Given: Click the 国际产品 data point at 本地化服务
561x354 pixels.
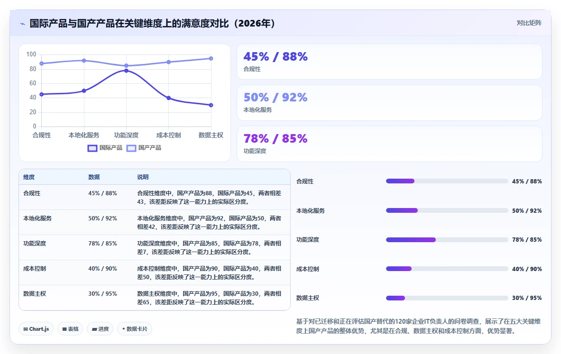Looking at the screenshot, I should click(x=84, y=91).
